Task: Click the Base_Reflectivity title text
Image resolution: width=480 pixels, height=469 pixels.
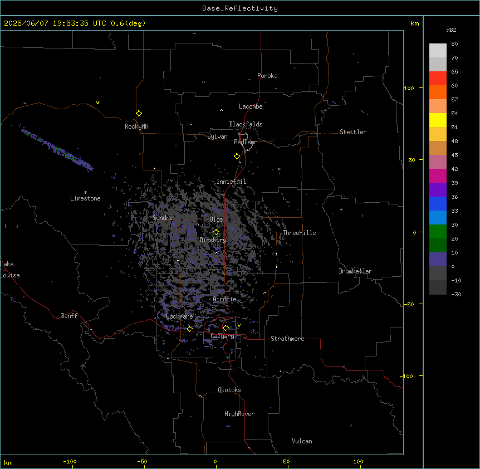Action: click(x=240, y=8)
